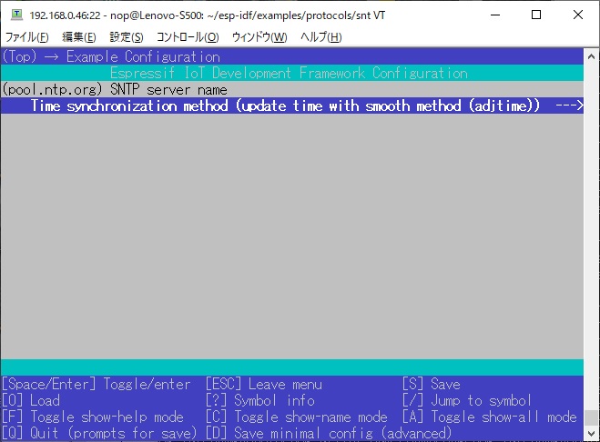The width and height of the screenshot is (600, 442).
Task: Click the Tera Term icon in title bar
Action: (x=16, y=15)
